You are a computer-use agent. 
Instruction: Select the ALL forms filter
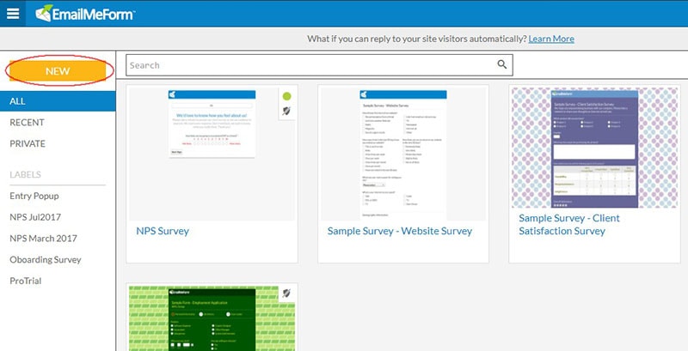58,101
